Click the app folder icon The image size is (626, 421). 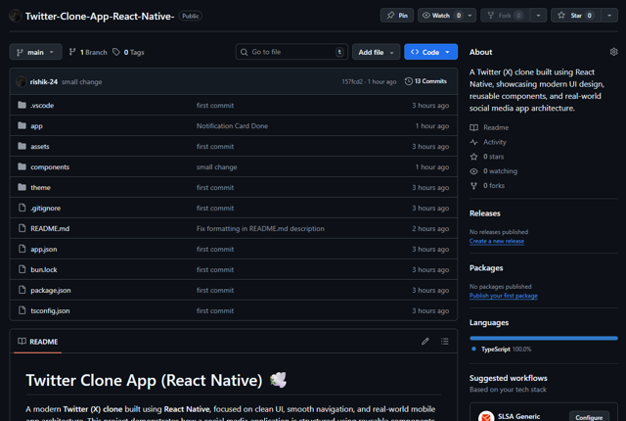click(x=22, y=125)
